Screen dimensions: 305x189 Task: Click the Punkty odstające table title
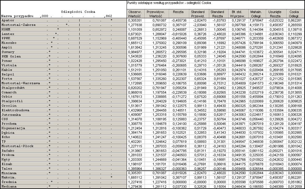(169, 3)
